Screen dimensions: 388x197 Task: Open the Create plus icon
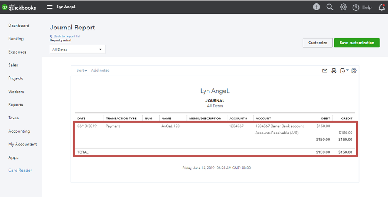[317, 7]
